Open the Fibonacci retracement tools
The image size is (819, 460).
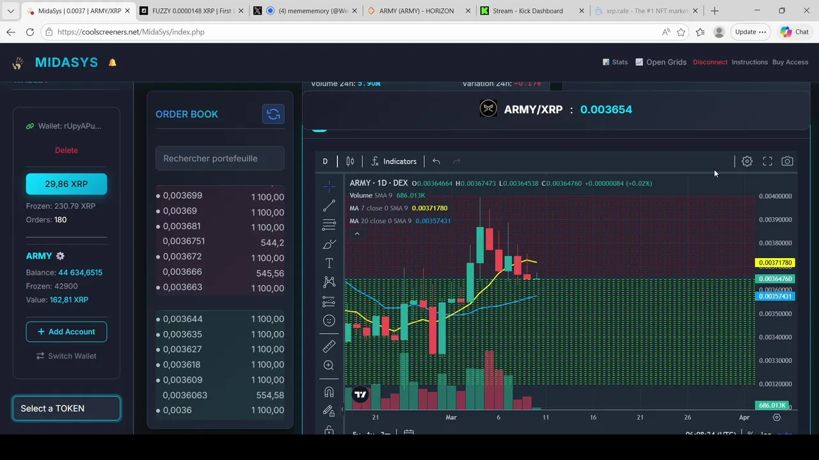click(329, 225)
